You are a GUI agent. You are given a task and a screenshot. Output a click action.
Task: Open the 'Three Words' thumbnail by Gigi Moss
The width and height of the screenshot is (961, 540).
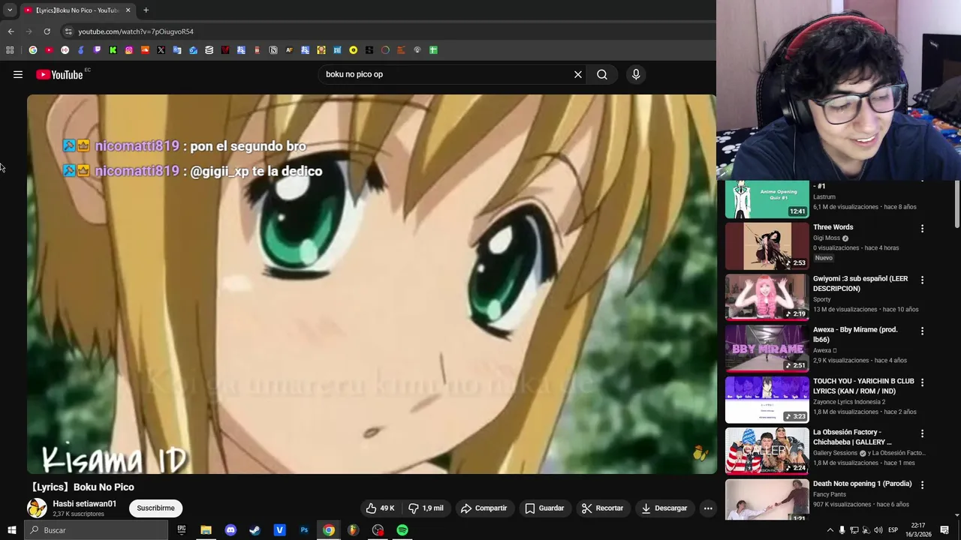[767, 246]
